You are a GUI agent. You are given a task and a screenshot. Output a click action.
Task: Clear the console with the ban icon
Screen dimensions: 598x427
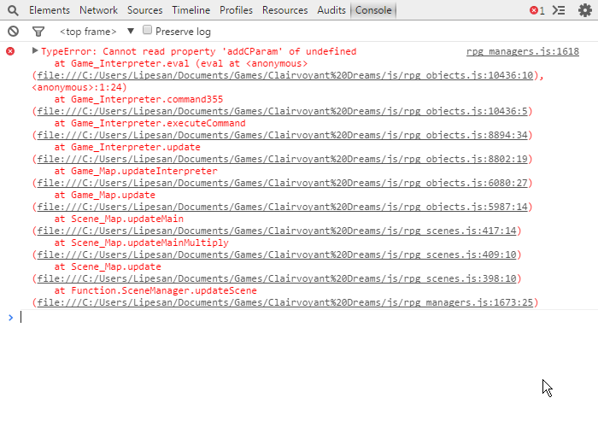pyautogui.click(x=14, y=32)
